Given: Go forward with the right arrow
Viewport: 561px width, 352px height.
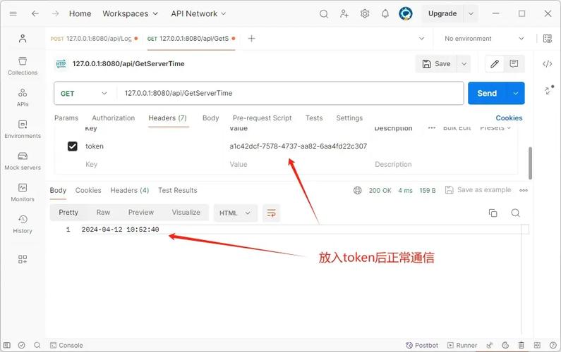Looking at the screenshot, I should pos(55,13).
